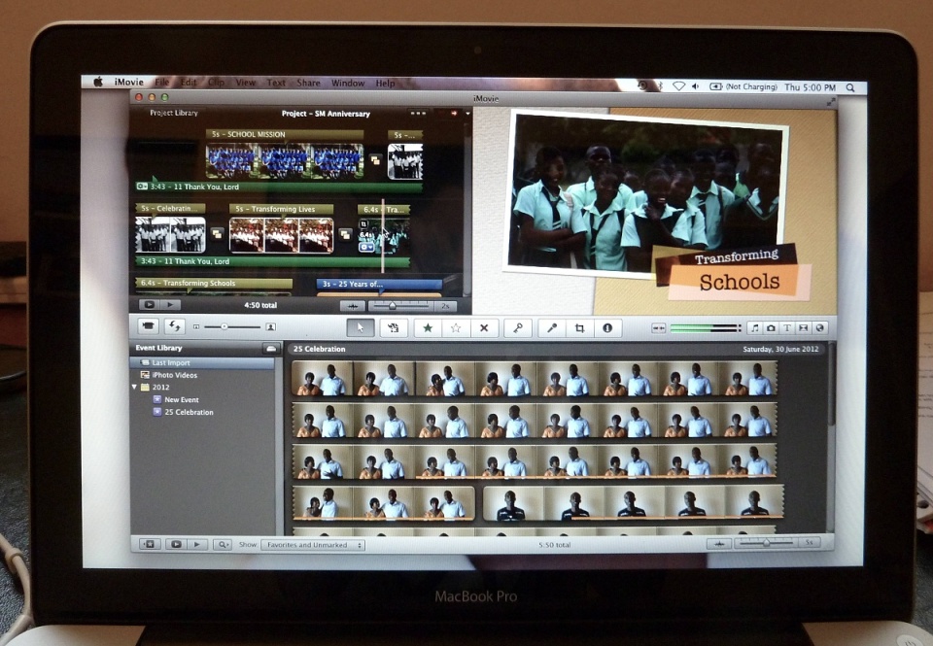The width and height of the screenshot is (933, 646).
Task: Collapse the 2012 folder in Event Library
Action: (135, 388)
